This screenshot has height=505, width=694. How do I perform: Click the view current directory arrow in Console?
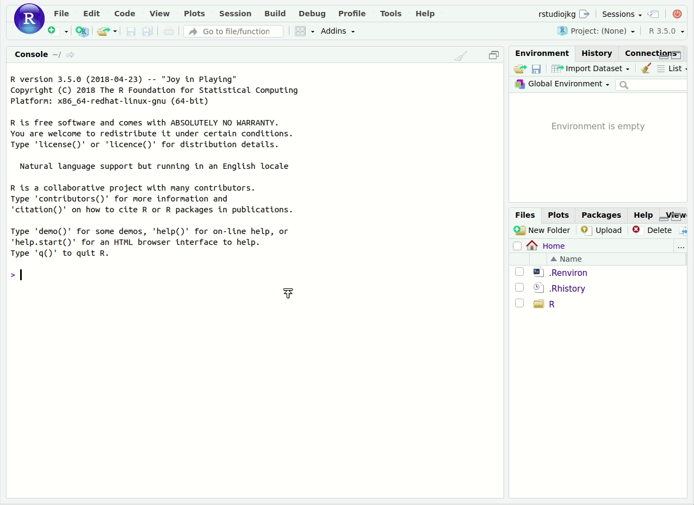point(70,54)
